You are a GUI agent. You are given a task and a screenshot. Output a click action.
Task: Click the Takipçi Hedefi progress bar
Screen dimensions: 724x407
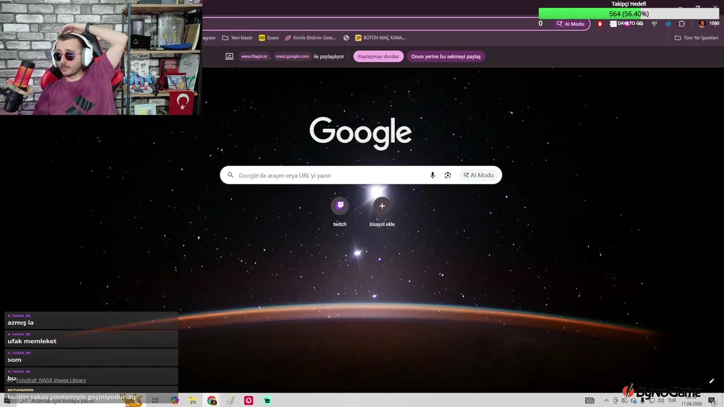629,14
